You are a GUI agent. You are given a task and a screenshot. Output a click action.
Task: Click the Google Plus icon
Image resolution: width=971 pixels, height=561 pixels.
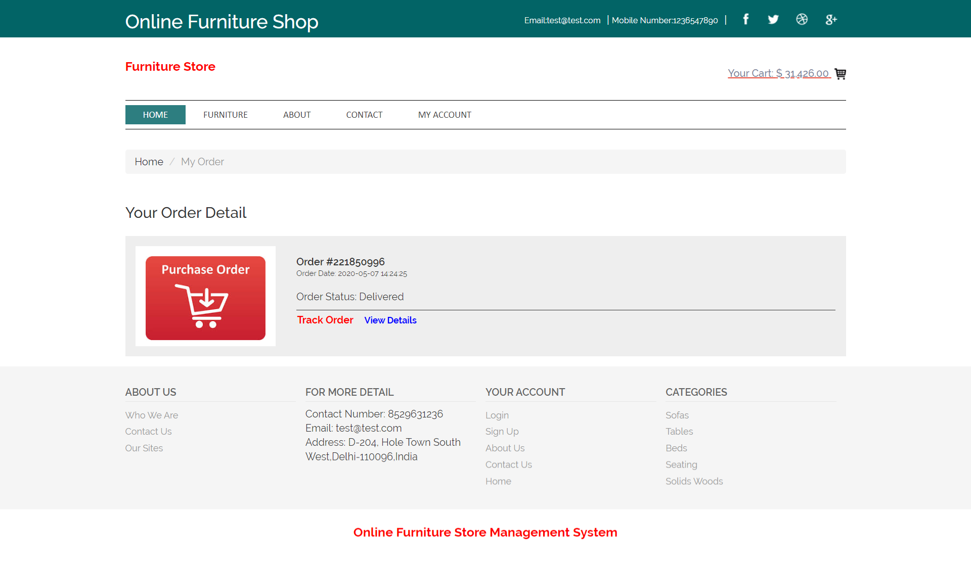pos(831,20)
